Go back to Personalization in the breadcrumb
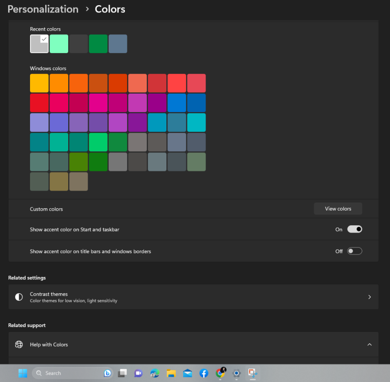 pos(43,9)
